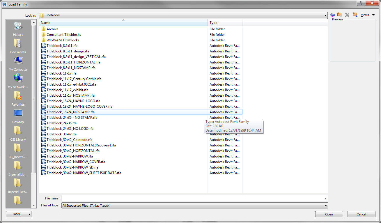
Task: Click the Open button
Action: pyautogui.click(x=329, y=214)
